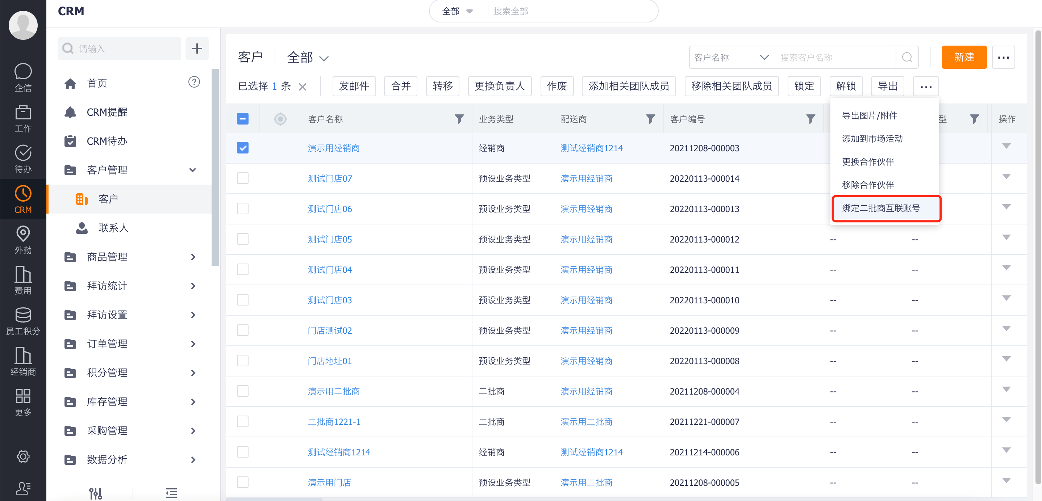The width and height of the screenshot is (1042, 501).
Task: Open the 客户名称 search field dropdown
Action: click(x=732, y=57)
